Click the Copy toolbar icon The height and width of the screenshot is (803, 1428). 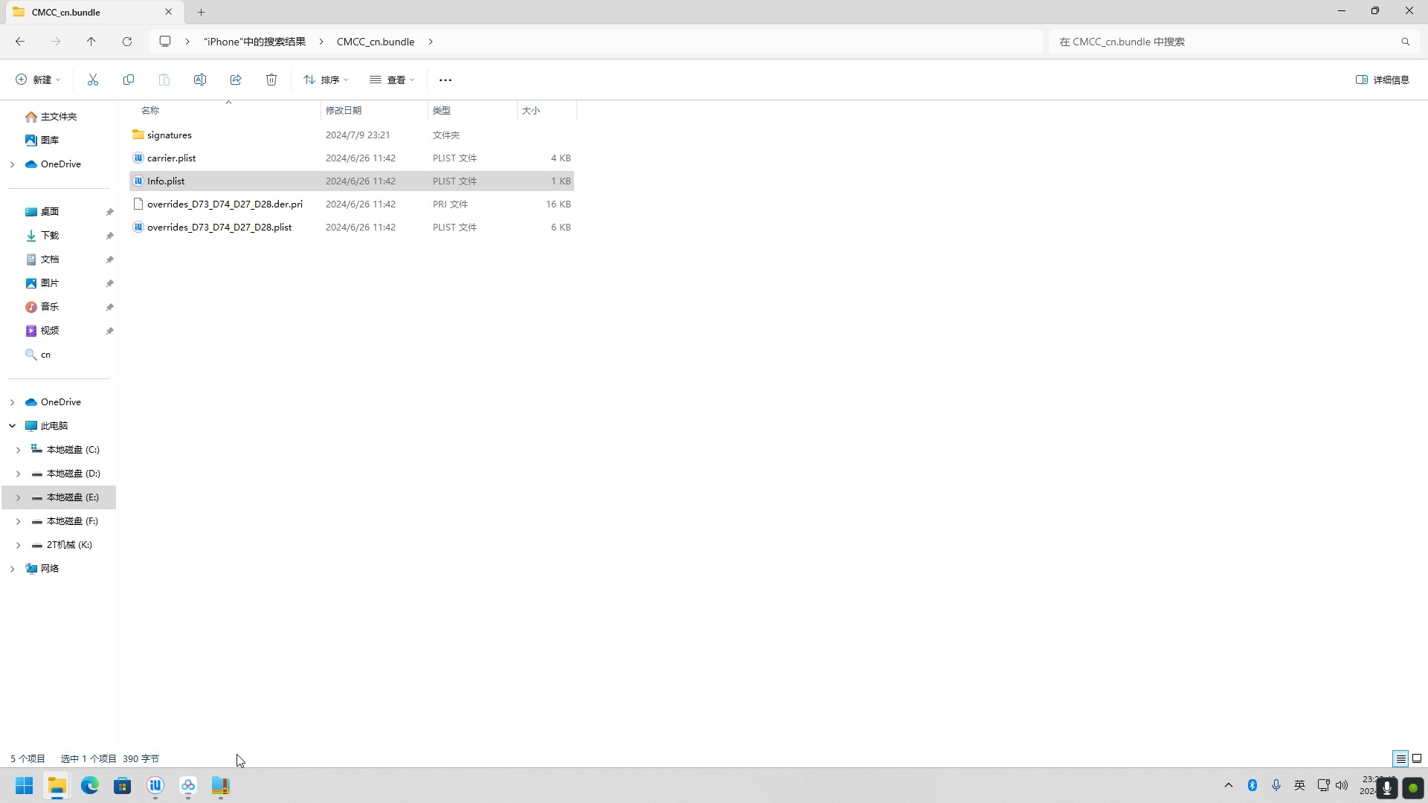(129, 80)
